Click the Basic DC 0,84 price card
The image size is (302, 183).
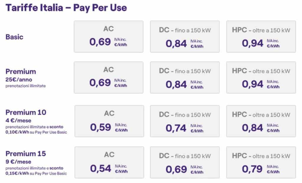click(x=185, y=37)
